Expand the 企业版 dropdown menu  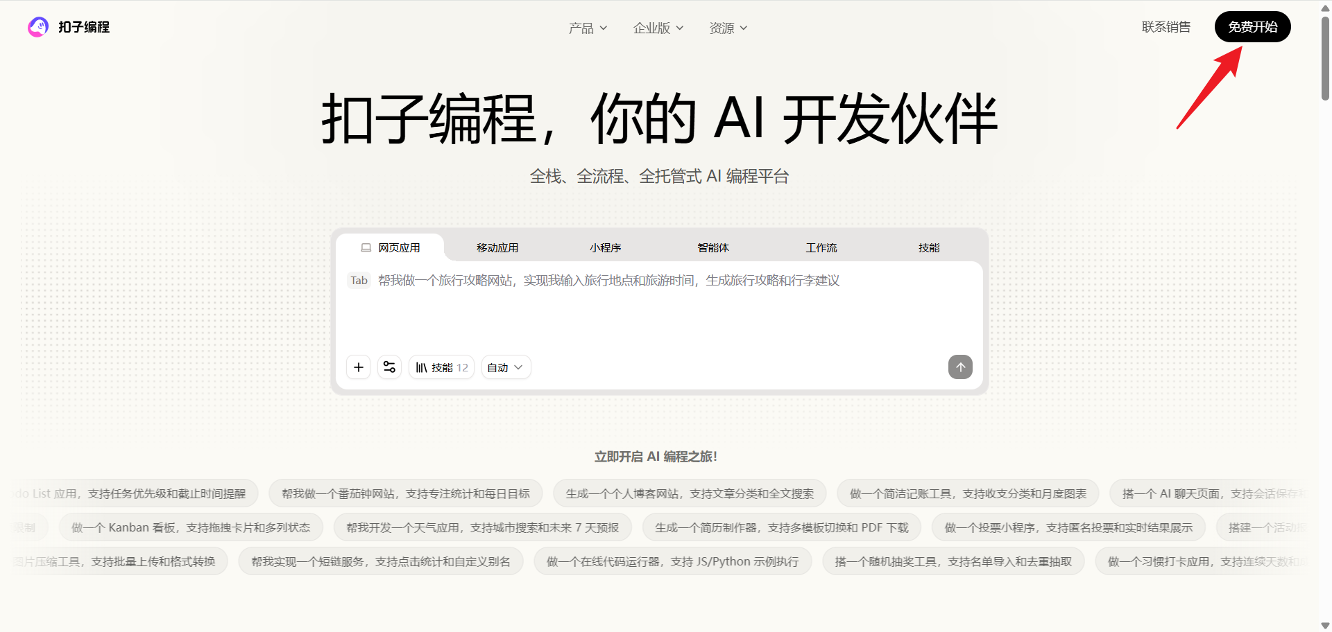pos(658,28)
